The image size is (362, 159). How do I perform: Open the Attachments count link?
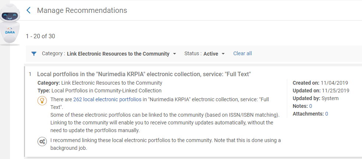pos(326,114)
